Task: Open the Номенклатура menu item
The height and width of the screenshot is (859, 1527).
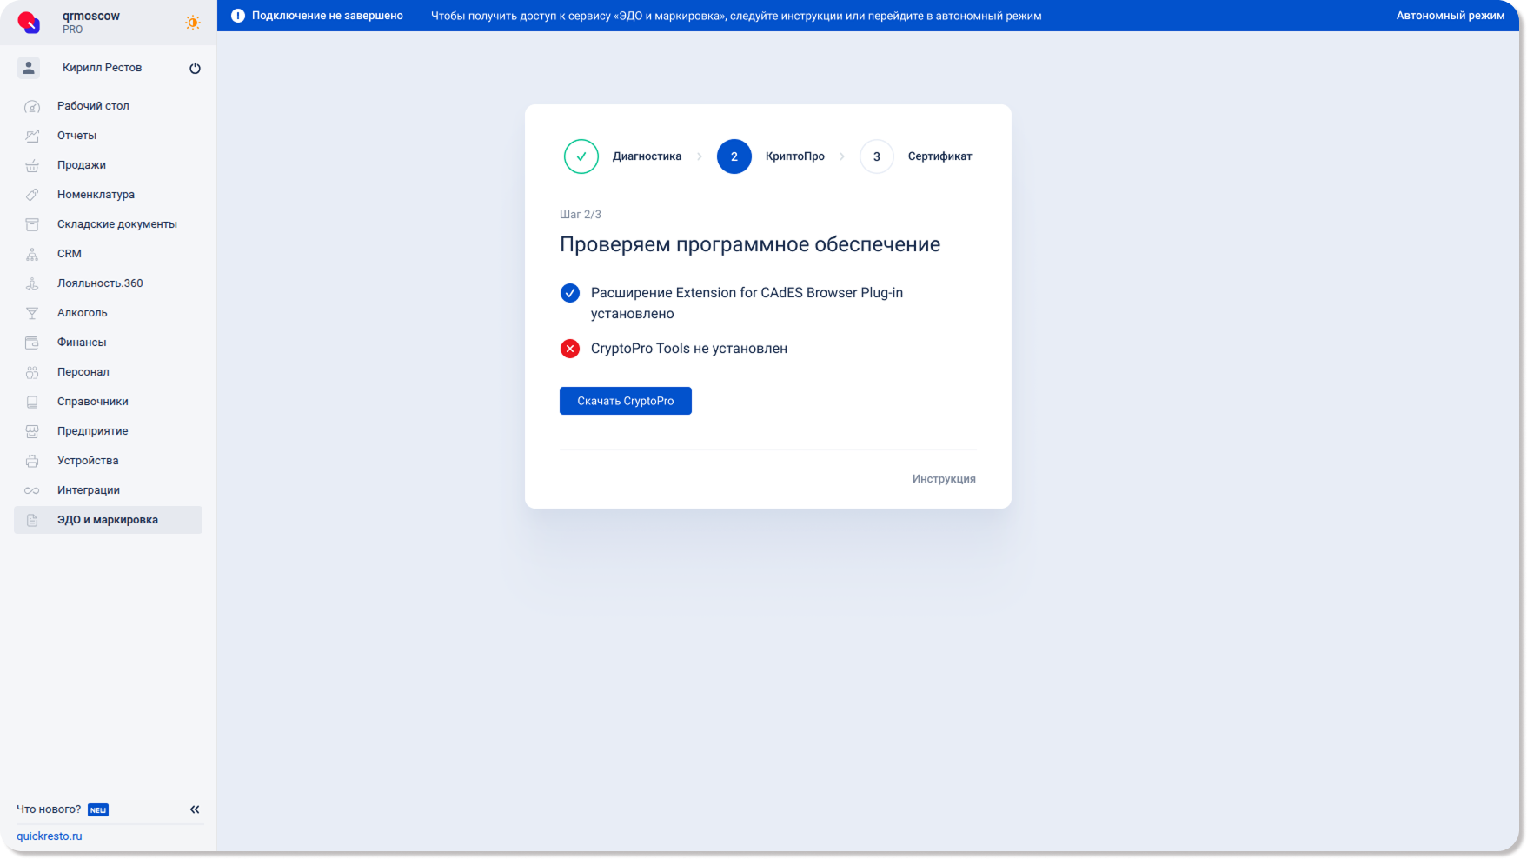Action: (96, 195)
